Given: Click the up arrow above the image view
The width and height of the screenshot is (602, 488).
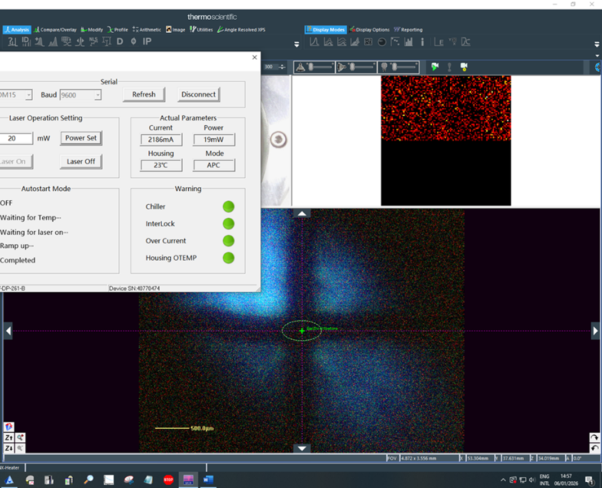Looking at the screenshot, I should 303,213.
